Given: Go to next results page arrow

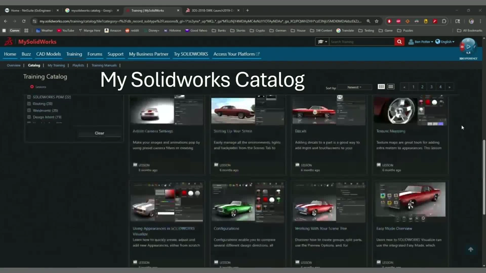Looking at the screenshot, I should (x=449, y=87).
